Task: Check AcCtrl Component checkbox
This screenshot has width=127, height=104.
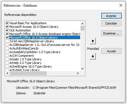Action: pos(7,56)
